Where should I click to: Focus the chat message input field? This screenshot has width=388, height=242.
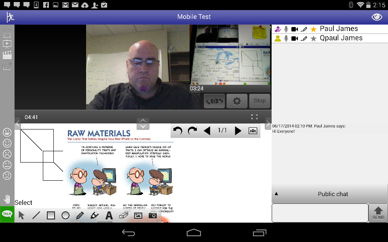point(320,213)
